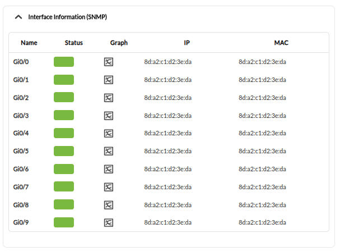Click the MAC value in the Gi0/7 row
Image resolution: width=340 pixels, height=251 pixels.
[262, 187]
